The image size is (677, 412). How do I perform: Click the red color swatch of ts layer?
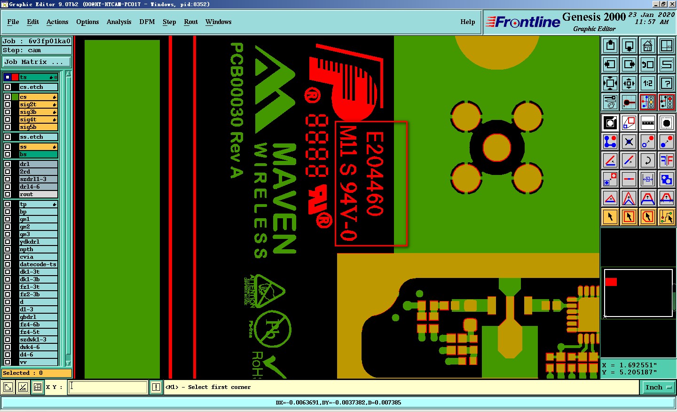point(15,77)
